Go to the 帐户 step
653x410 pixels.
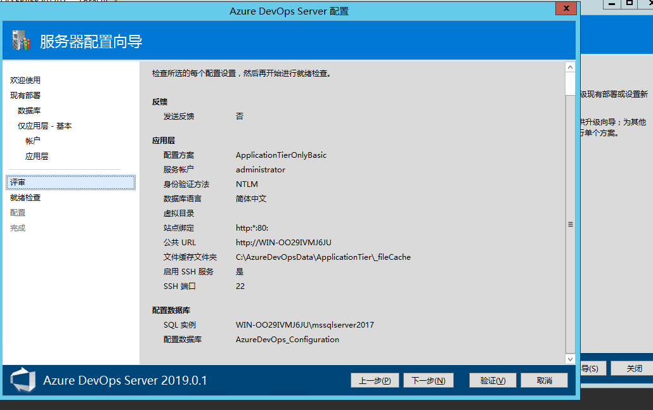pyautogui.click(x=33, y=141)
